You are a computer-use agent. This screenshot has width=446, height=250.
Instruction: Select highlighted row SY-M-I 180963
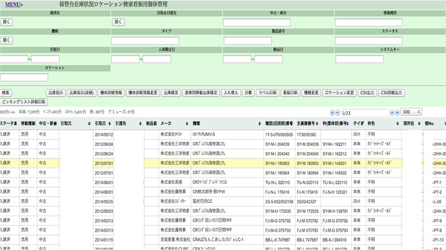click(223, 163)
